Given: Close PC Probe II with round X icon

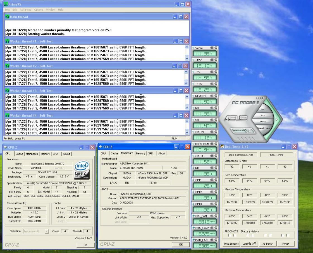Looking at the screenshot, I should pyautogui.click(x=262, y=98).
